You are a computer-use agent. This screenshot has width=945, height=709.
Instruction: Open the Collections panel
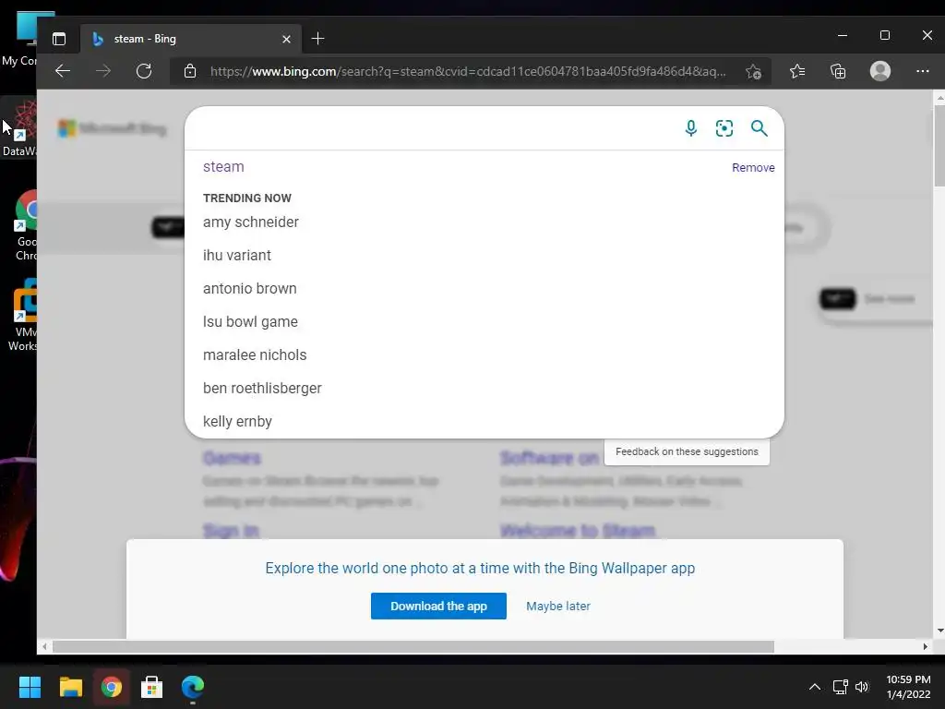click(x=838, y=71)
